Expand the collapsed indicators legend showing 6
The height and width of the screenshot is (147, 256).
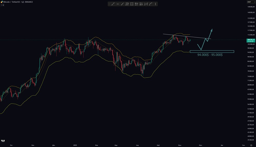pos(2,5)
